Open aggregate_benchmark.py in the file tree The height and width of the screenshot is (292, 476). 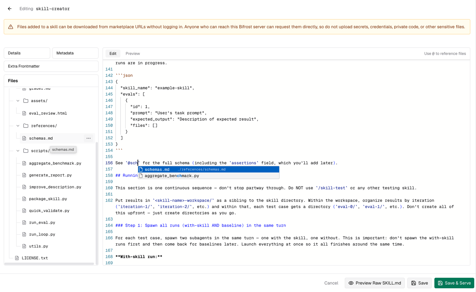pos(55,163)
